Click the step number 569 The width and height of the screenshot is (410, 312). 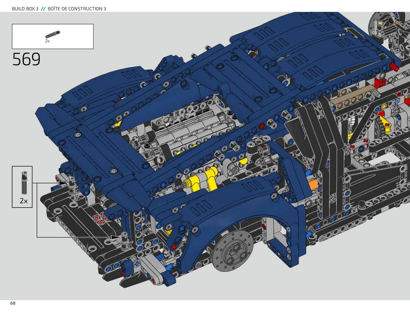[26, 59]
